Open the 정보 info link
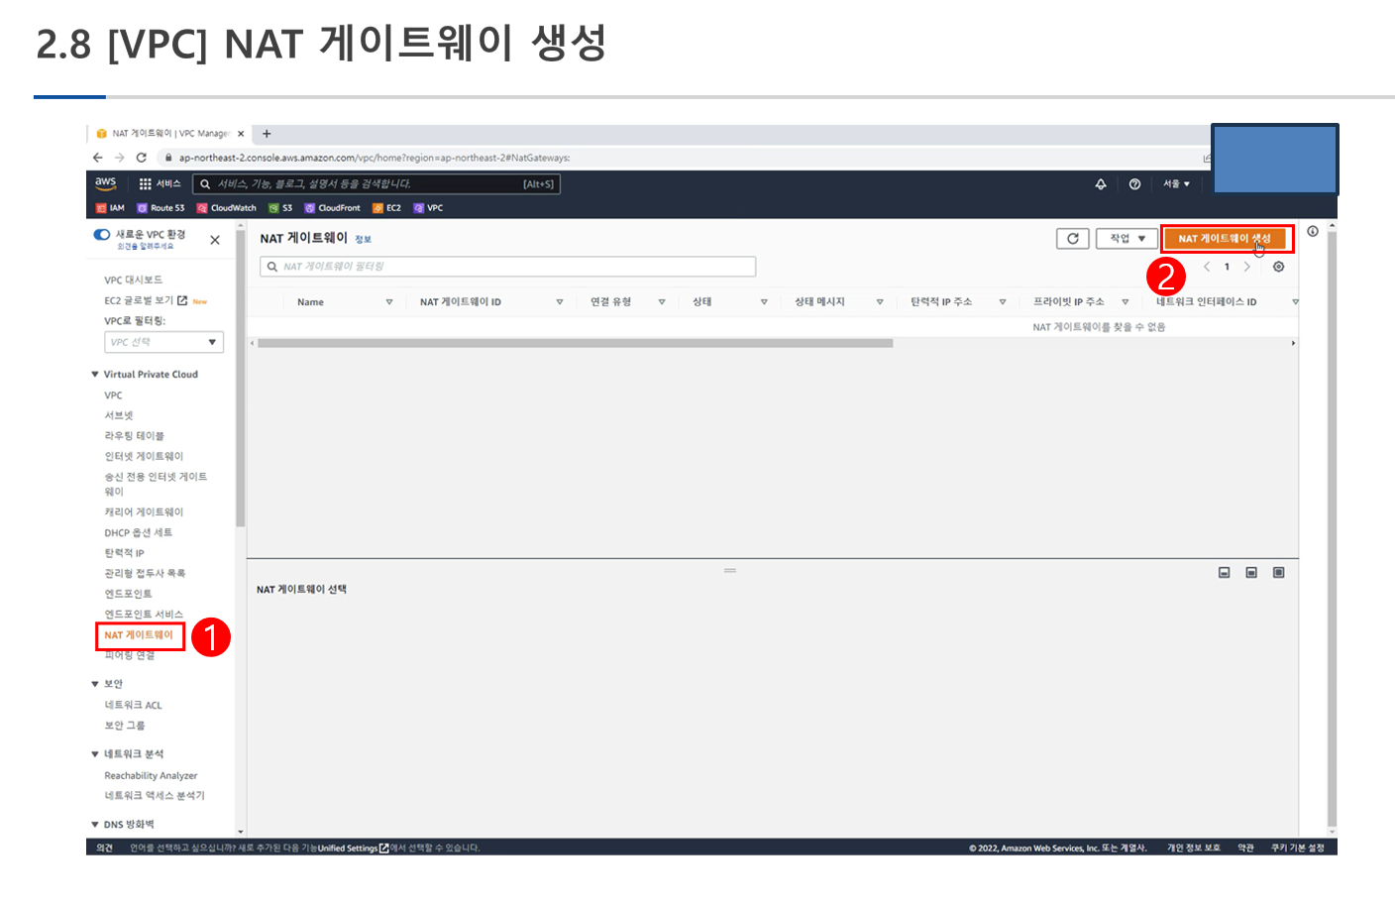 coord(364,240)
